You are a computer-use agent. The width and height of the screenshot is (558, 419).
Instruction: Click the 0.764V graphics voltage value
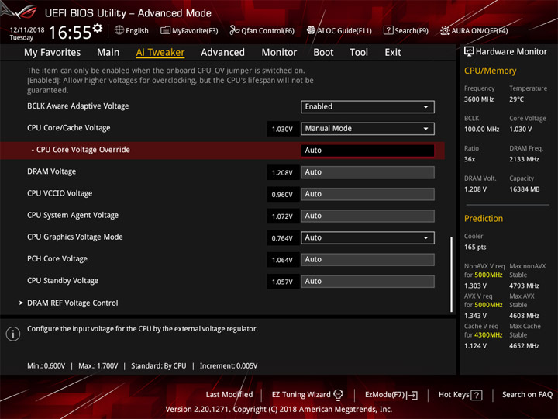pos(283,238)
